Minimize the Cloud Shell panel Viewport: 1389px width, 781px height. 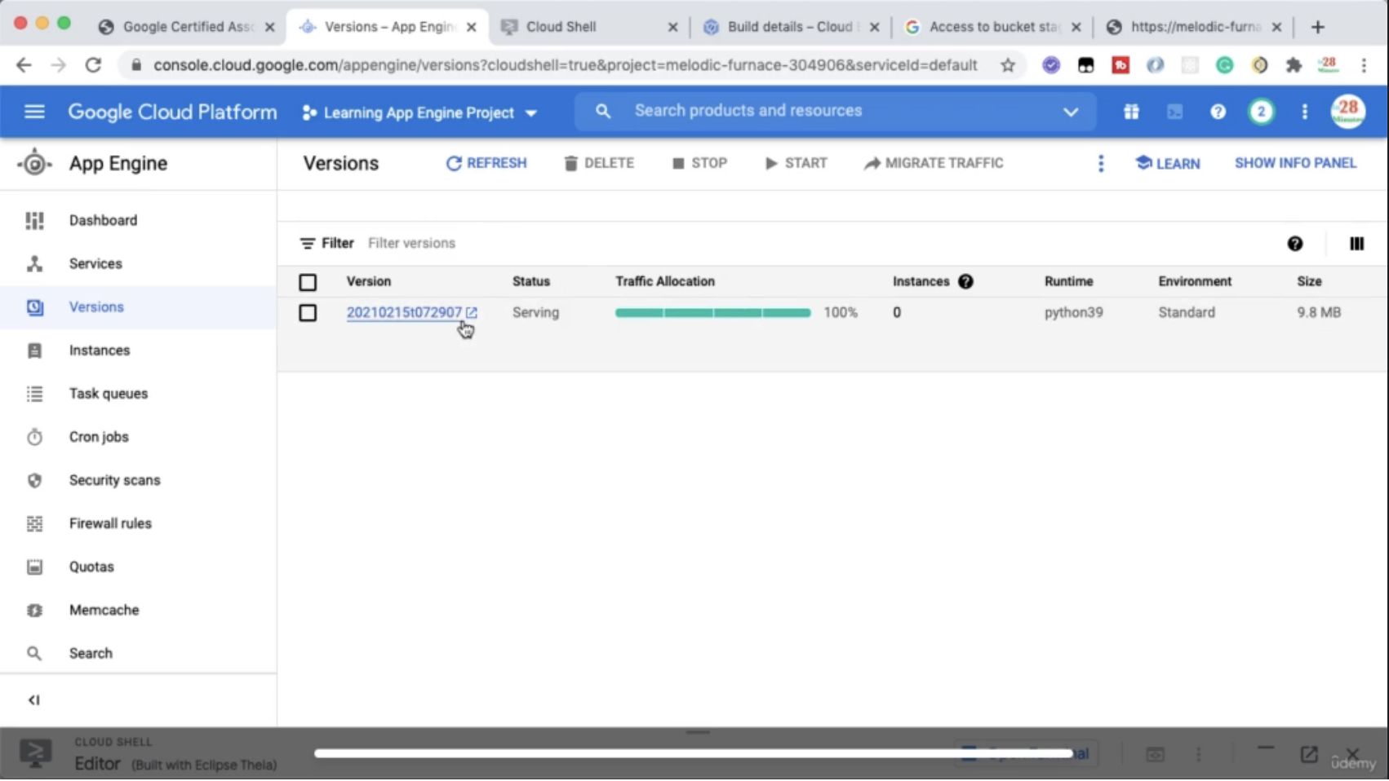(x=1265, y=749)
